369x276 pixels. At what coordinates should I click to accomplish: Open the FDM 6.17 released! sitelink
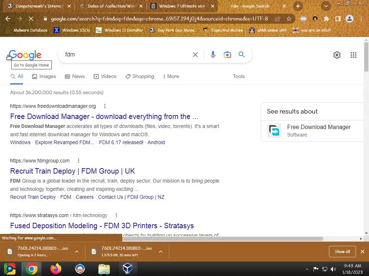(x=121, y=142)
